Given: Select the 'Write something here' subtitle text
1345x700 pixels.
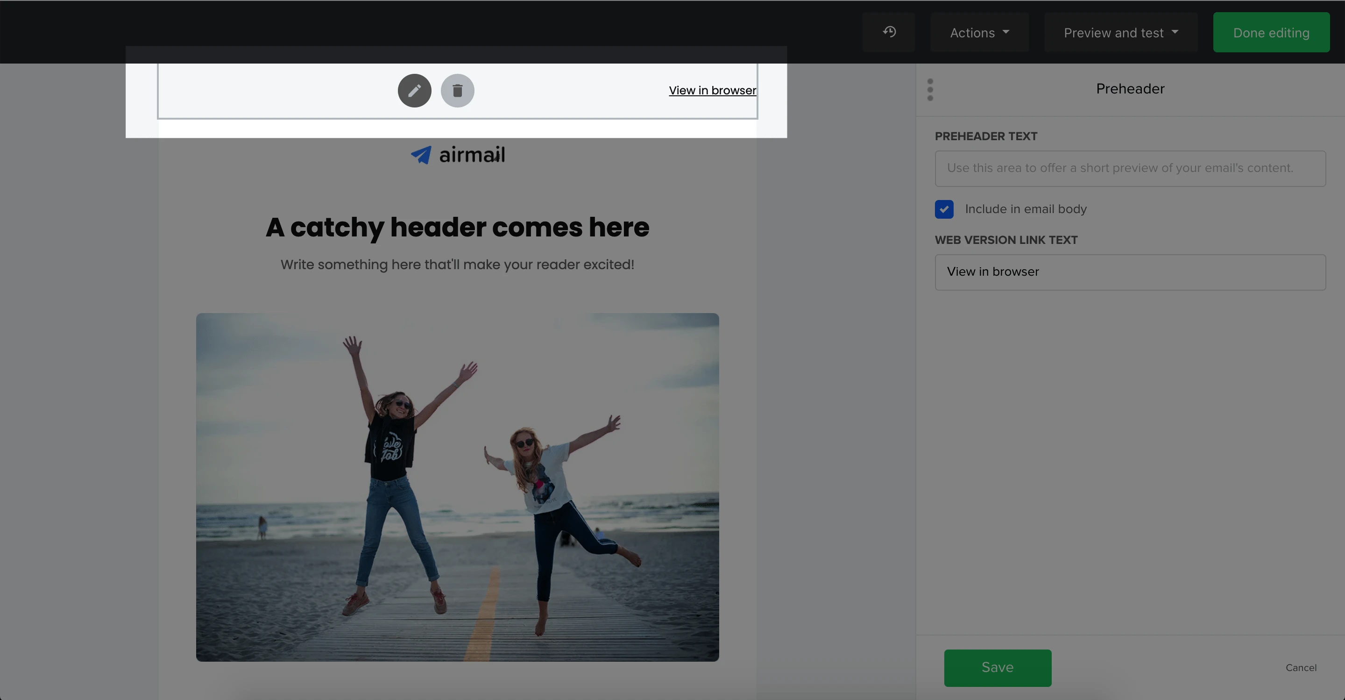Looking at the screenshot, I should [457, 265].
